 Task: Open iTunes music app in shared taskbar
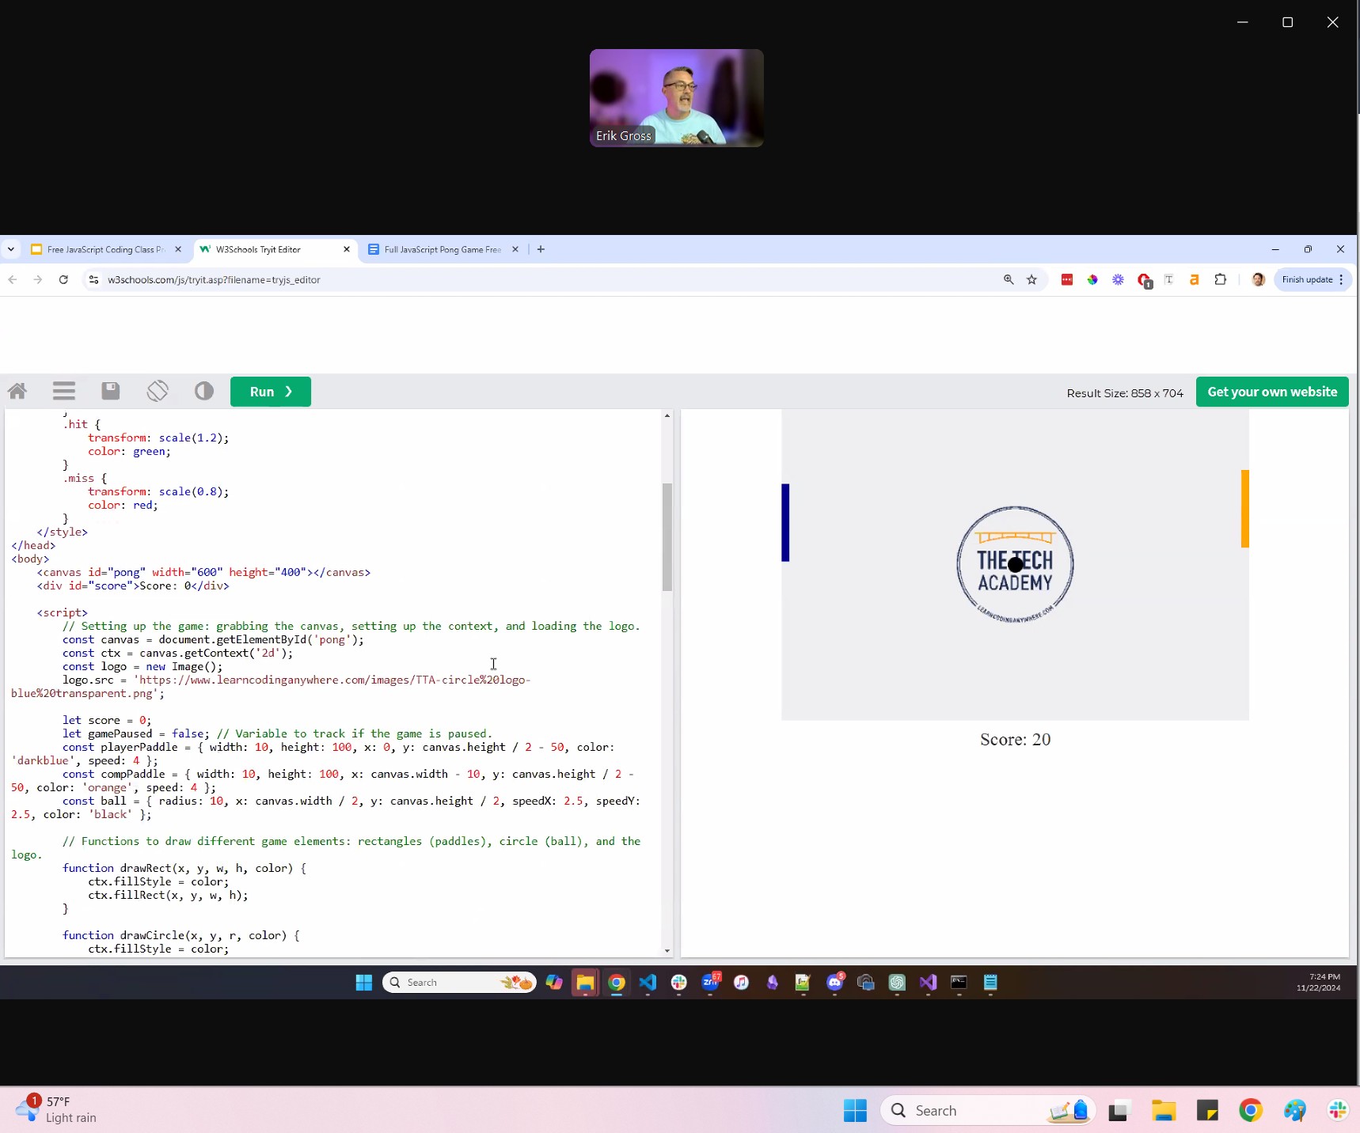[741, 983]
